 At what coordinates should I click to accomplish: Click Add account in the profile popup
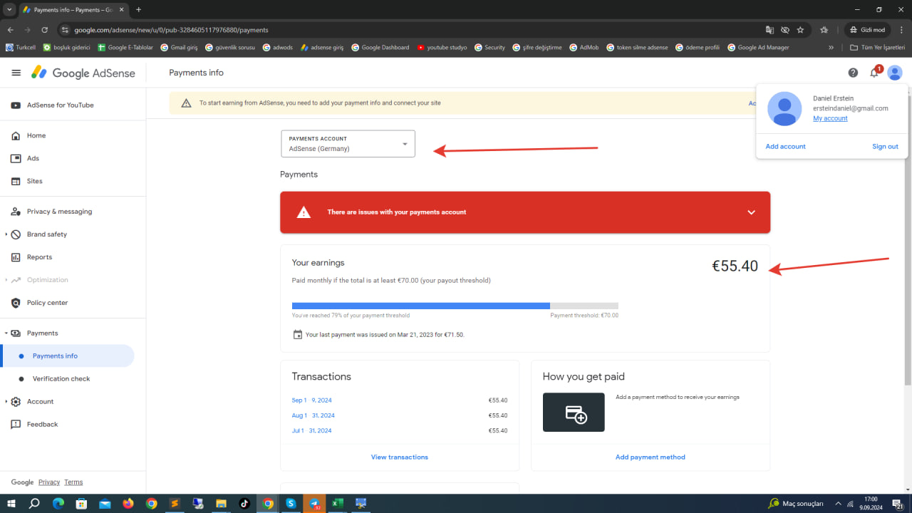(785, 146)
